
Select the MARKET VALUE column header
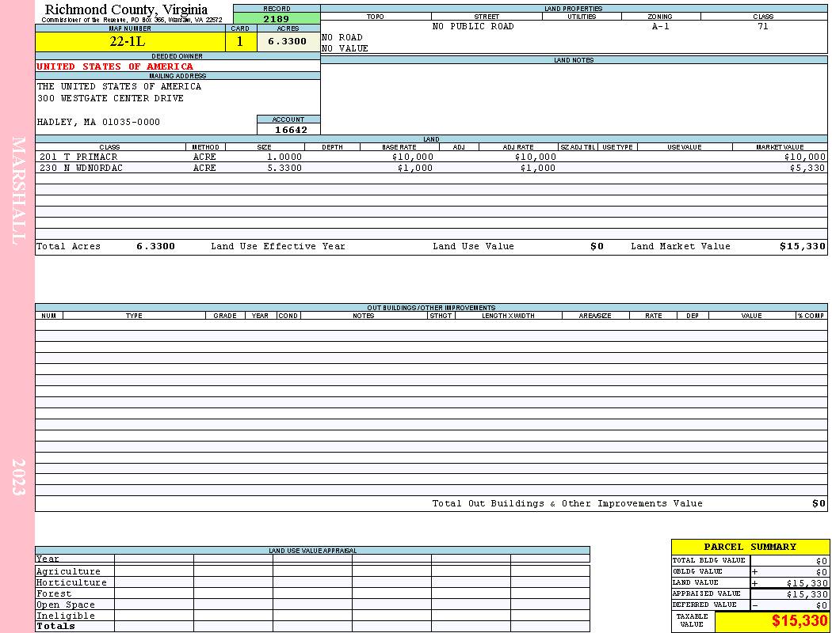pyautogui.click(x=780, y=147)
